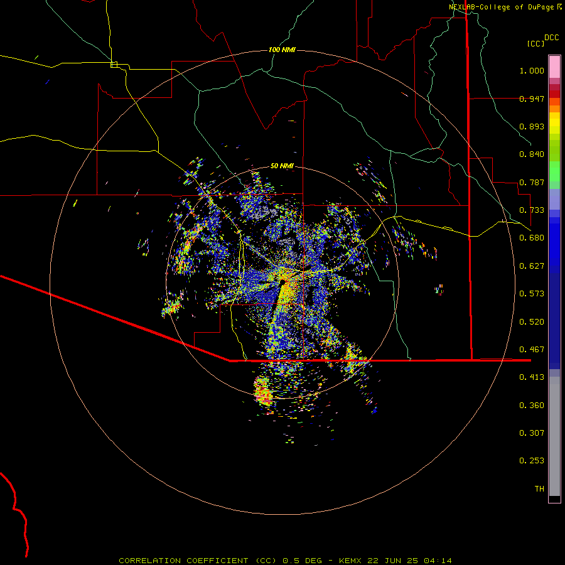
Task: Click the green segment of the color bar
Action: 554,171
